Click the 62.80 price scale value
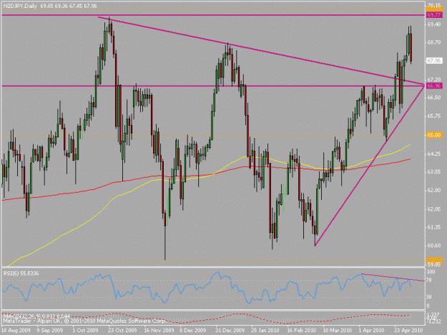Image resolution: width=447 pixels, height=335 pixels. tap(434, 190)
